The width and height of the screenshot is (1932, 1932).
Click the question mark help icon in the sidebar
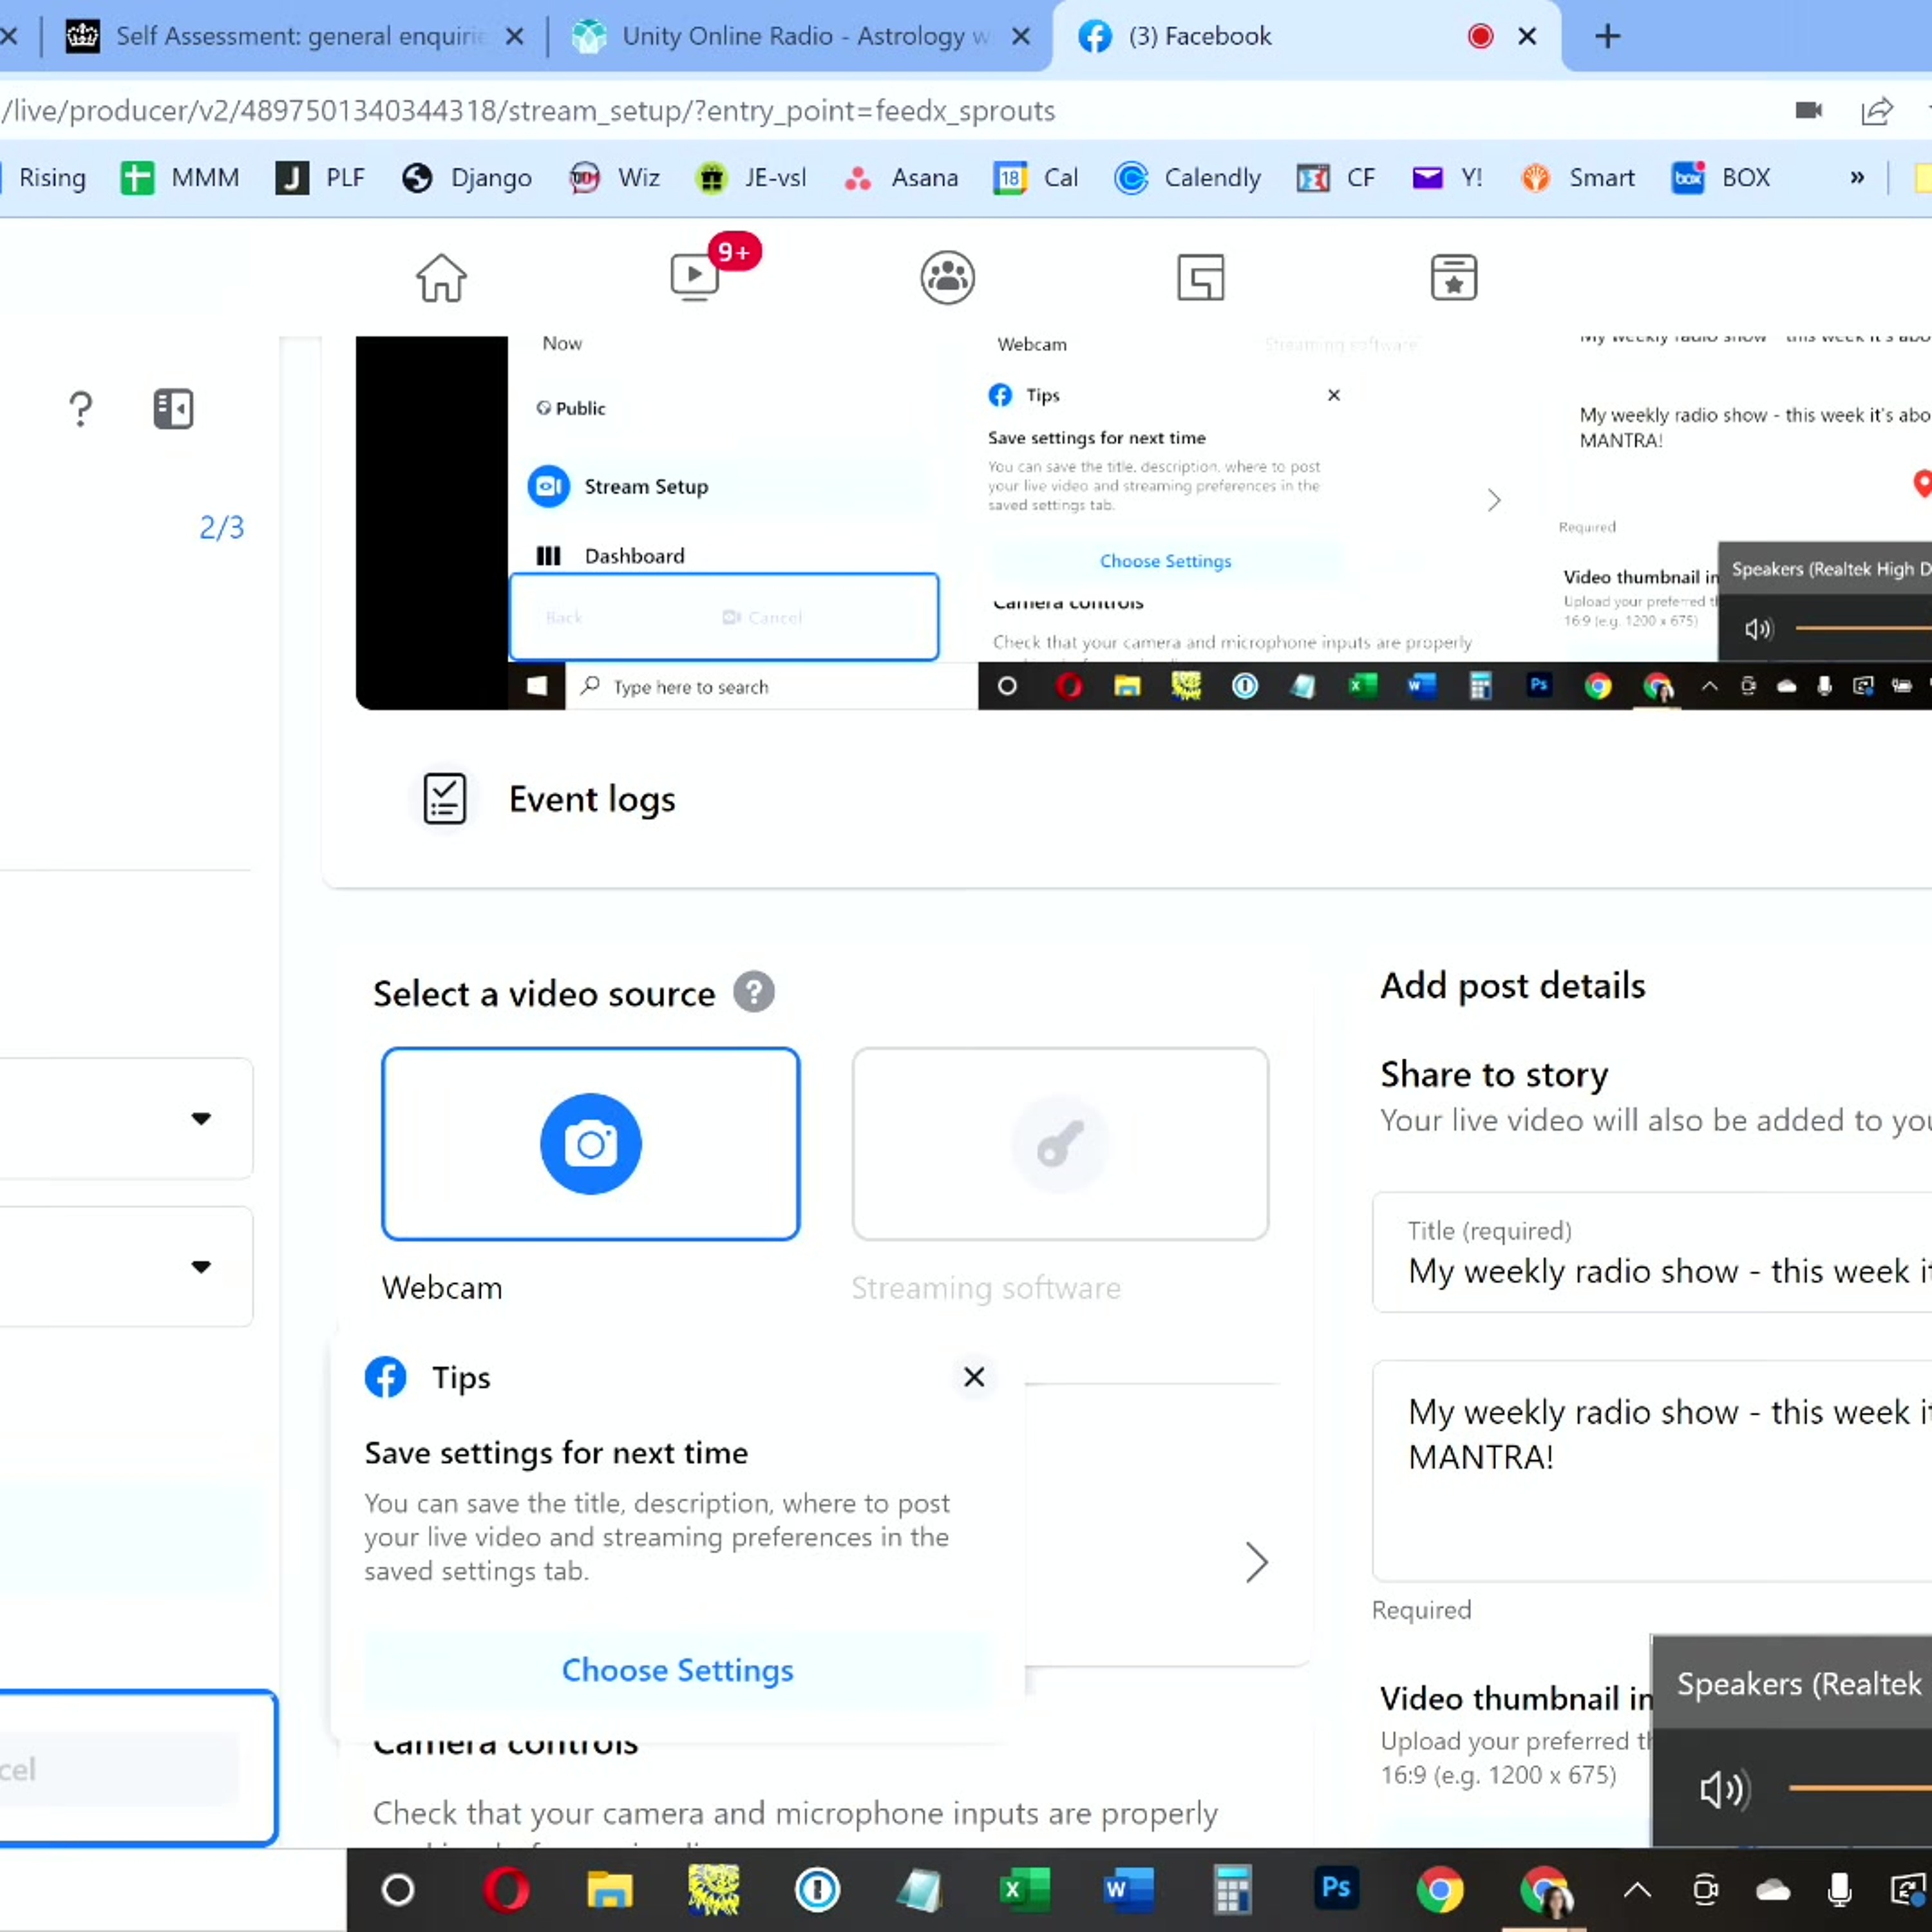coord(81,408)
